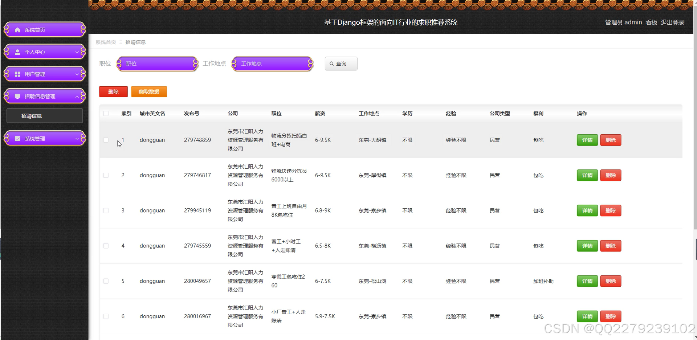Image resolution: width=697 pixels, height=340 pixels.
Task: Click the 东莞-大朗镇 location cell
Action: pyautogui.click(x=372, y=140)
